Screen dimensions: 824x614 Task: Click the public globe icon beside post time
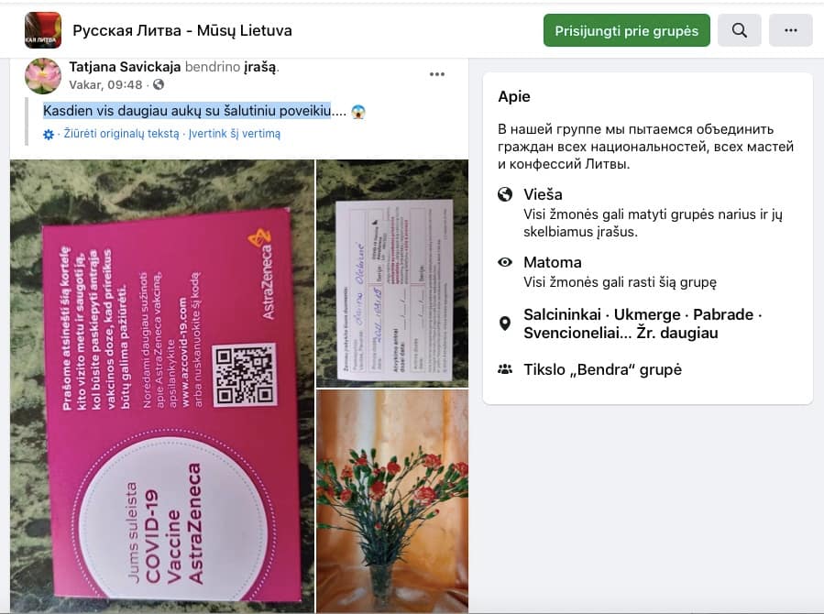[159, 84]
